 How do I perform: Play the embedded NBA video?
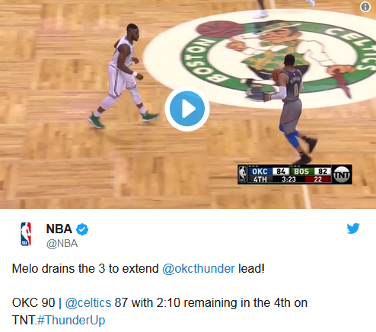[x=187, y=109]
